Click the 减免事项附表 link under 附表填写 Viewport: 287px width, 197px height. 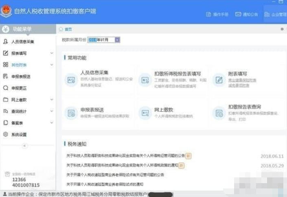(x=239, y=86)
